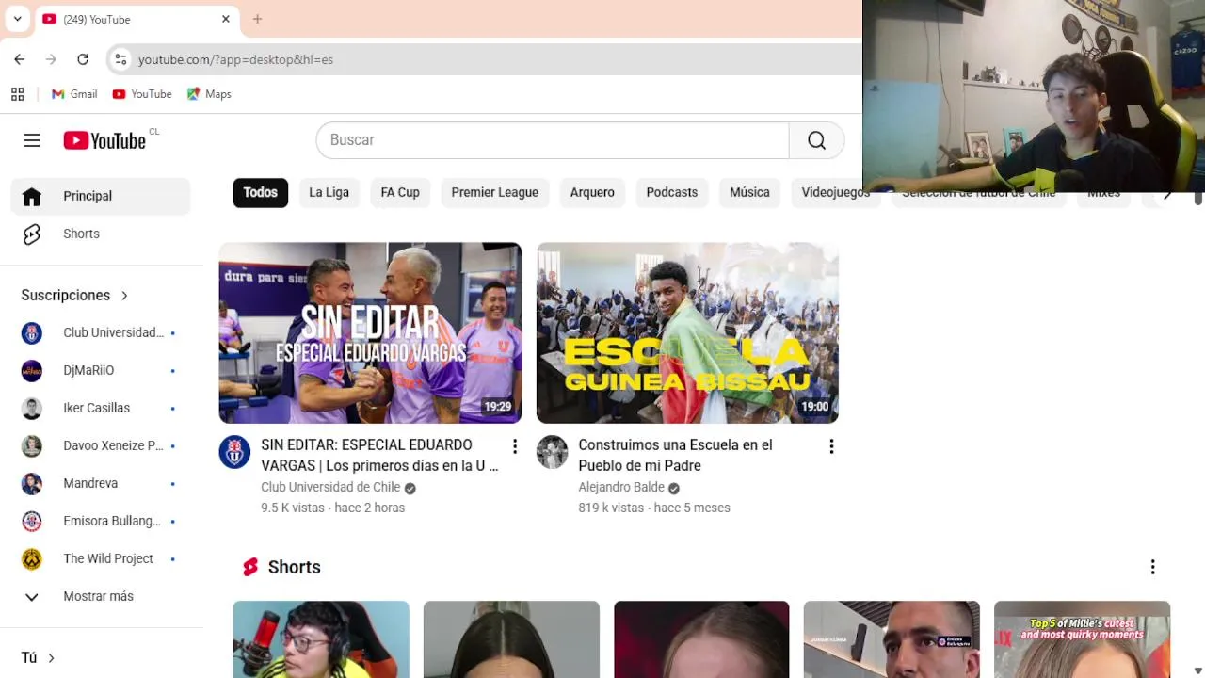Select the Podcasts filter chip
The height and width of the screenshot is (678, 1205).
point(672,192)
